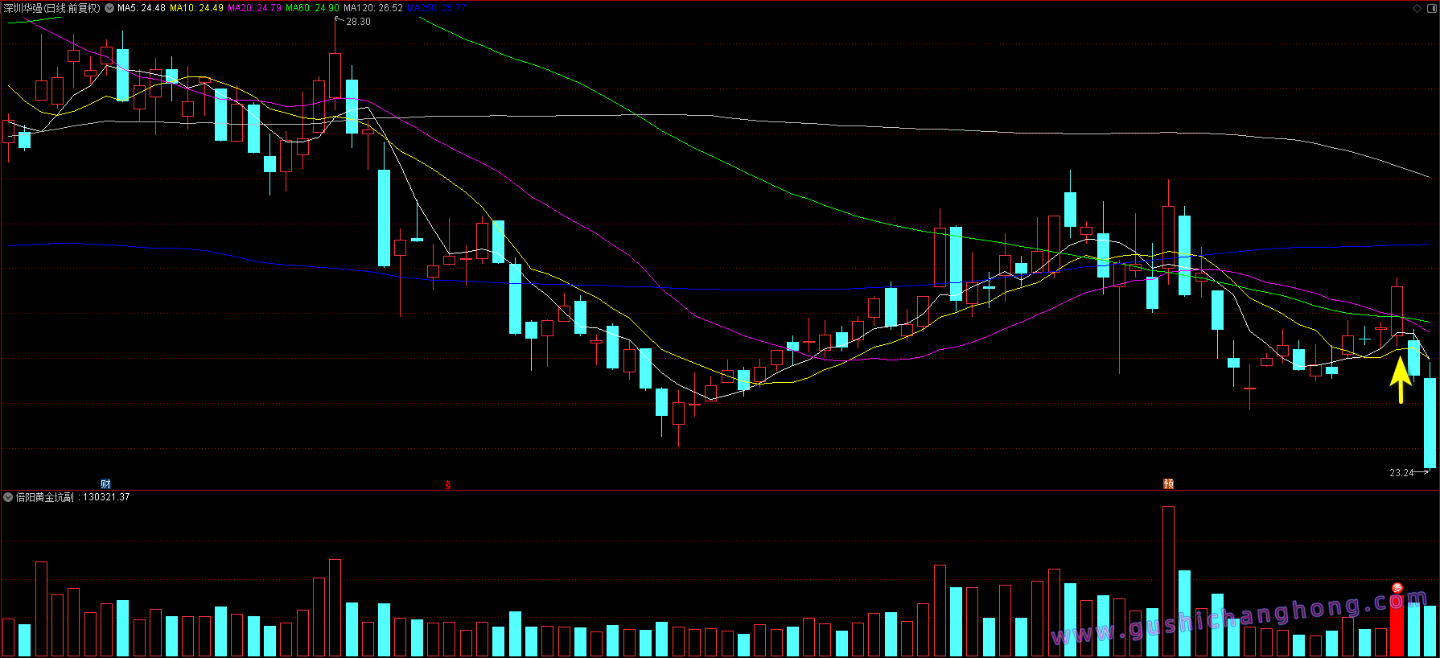The height and width of the screenshot is (658, 1440).
Task: Open dropdown next to 深圳华强 chart title
Action: pyautogui.click(x=109, y=8)
